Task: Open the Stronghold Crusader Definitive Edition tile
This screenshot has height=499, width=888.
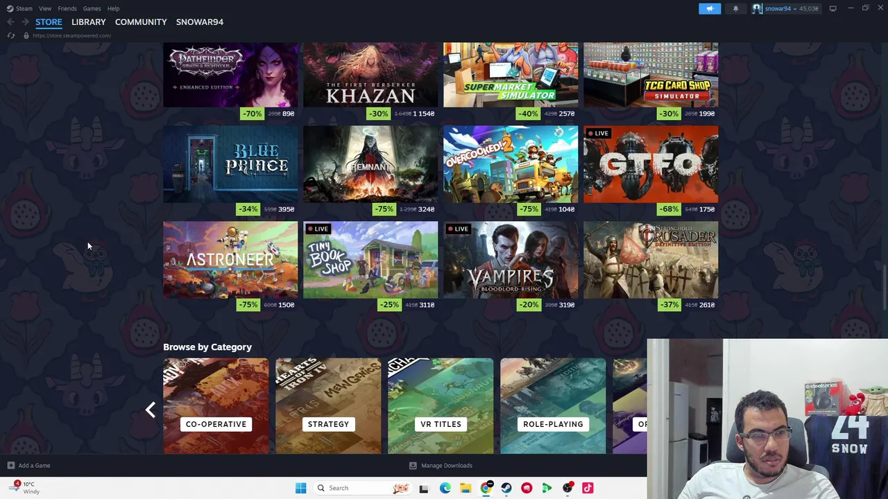Action: pyautogui.click(x=651, y=260)
